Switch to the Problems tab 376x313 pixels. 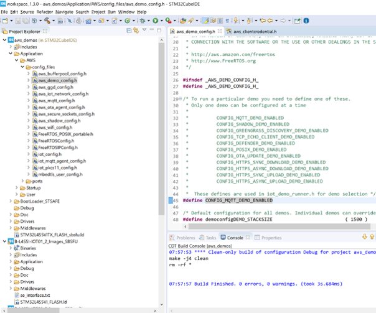(x=182, y=238)
